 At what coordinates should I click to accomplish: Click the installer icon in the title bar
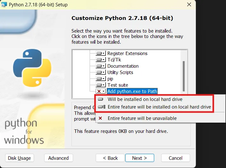[x=4, y=5]
